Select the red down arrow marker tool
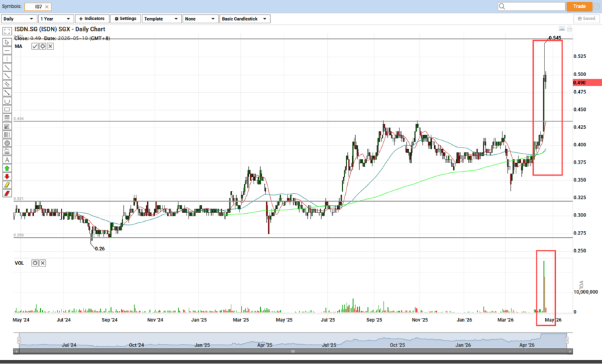 click(7, 176)
